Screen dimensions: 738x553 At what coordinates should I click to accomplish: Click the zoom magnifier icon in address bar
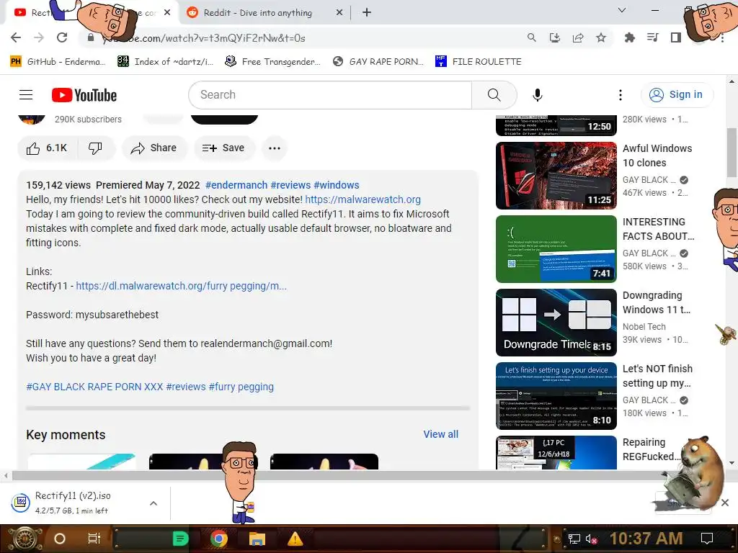point(531,37)
